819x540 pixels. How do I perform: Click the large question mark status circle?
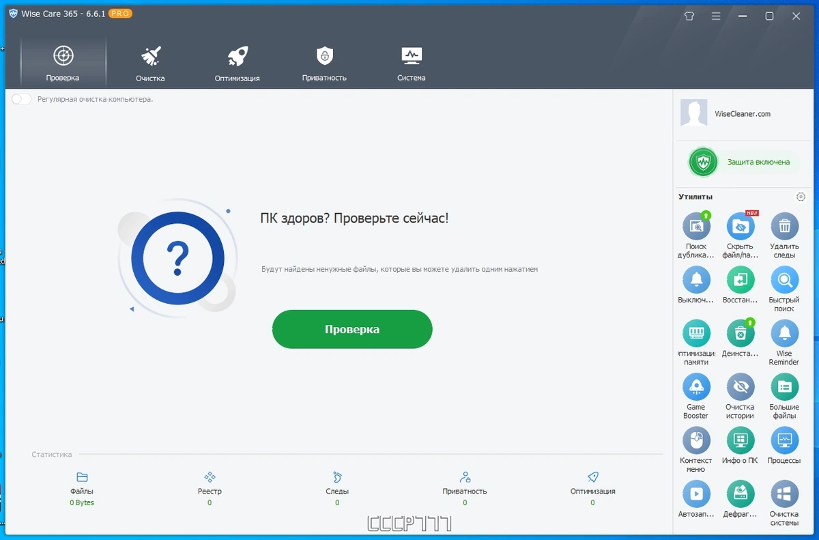click(x=177, y=257)
